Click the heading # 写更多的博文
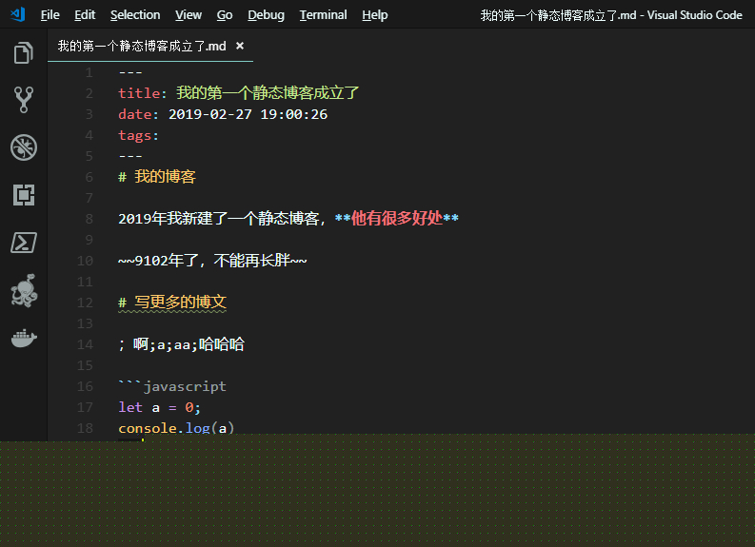 172,303
